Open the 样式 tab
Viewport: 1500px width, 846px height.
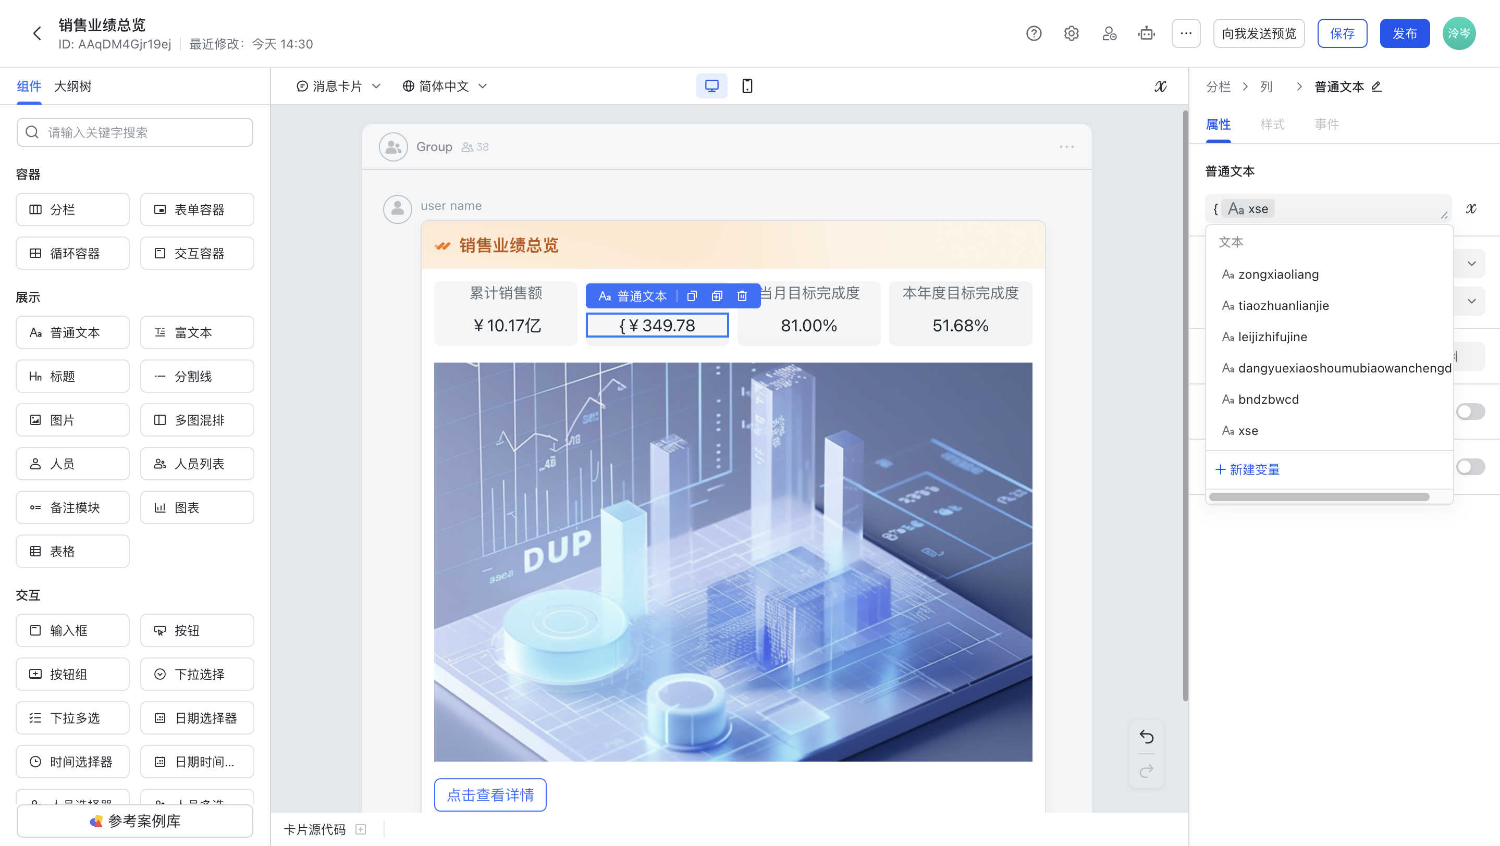(1272, 124)
